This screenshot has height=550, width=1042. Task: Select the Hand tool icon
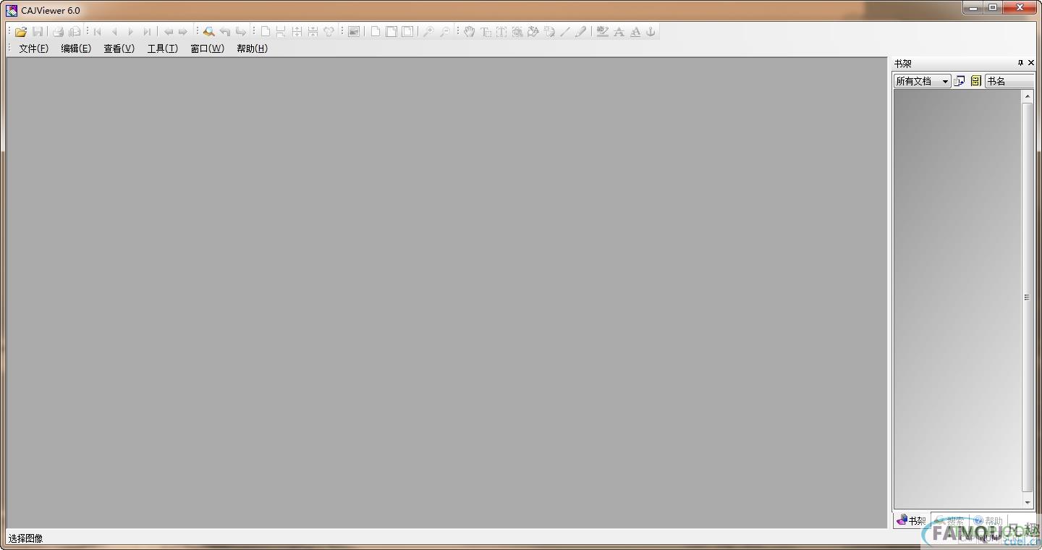tap(469, 32)
